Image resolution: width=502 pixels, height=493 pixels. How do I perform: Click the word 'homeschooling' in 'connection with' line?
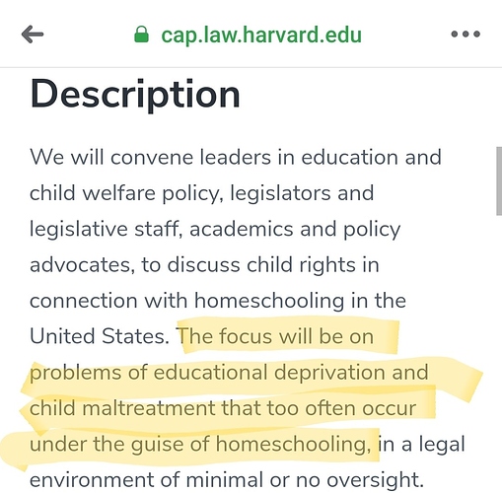pyautogui.click(x=269, y=301)
